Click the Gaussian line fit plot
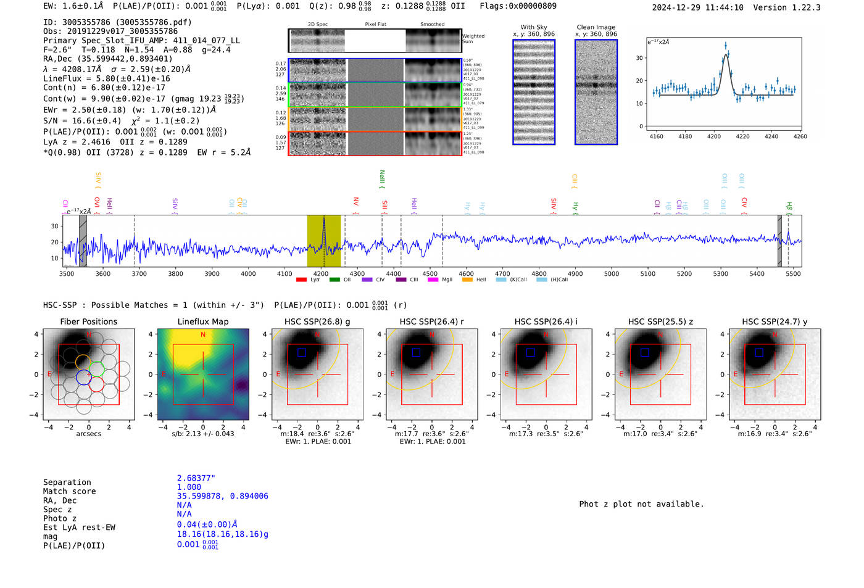The width and height of the screenshot is (864, 588). 724,85
